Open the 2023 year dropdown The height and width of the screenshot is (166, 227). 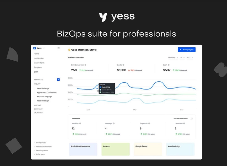coord(190,57)
